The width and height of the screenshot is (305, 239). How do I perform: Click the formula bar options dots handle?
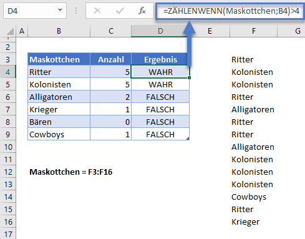[76, 11]
